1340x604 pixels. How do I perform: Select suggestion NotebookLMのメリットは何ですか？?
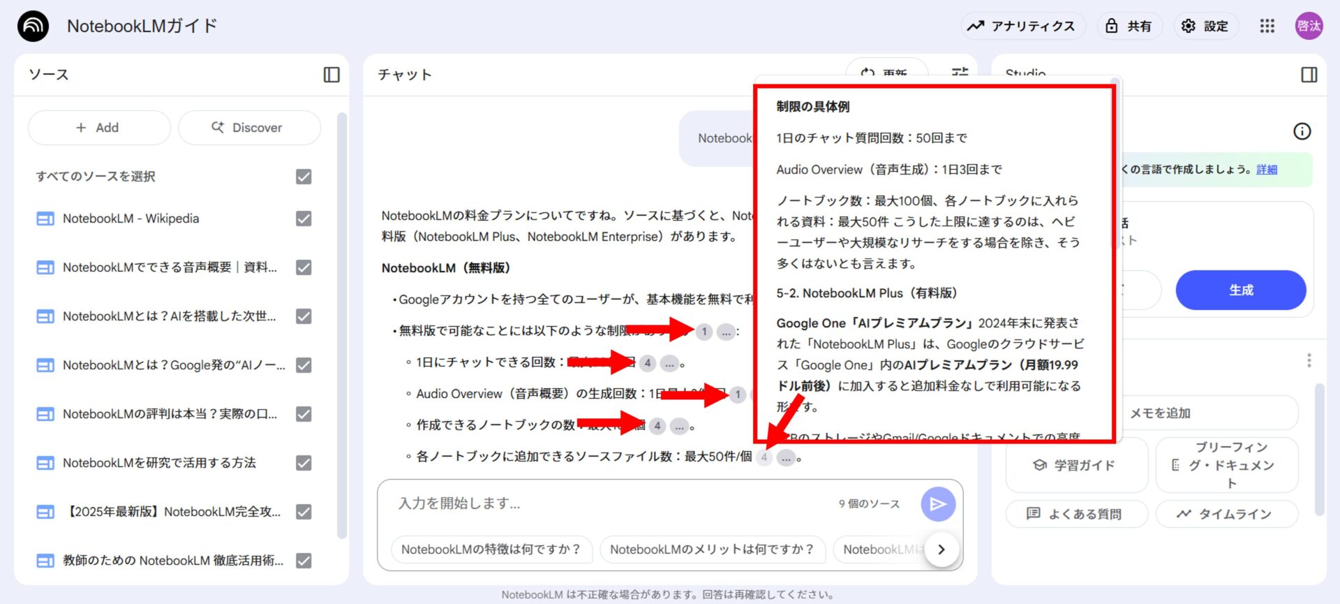click(713, 550)
